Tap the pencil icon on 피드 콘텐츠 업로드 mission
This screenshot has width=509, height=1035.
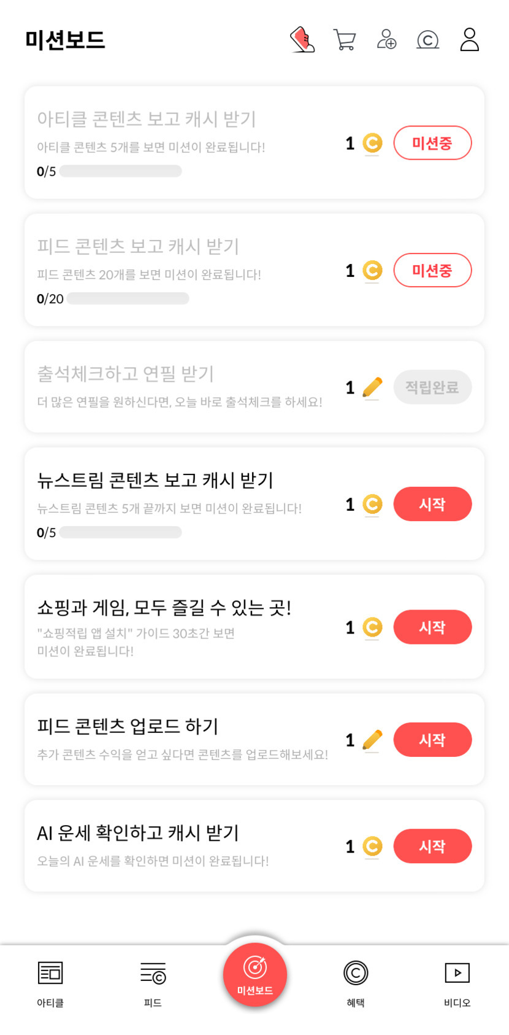coord(372,740)
